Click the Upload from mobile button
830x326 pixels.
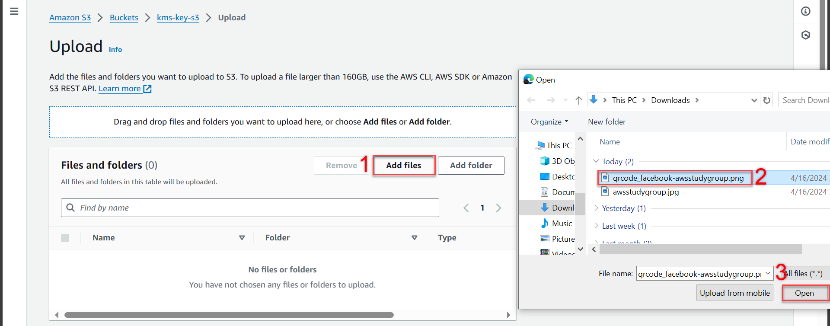(x=734, y=293)
